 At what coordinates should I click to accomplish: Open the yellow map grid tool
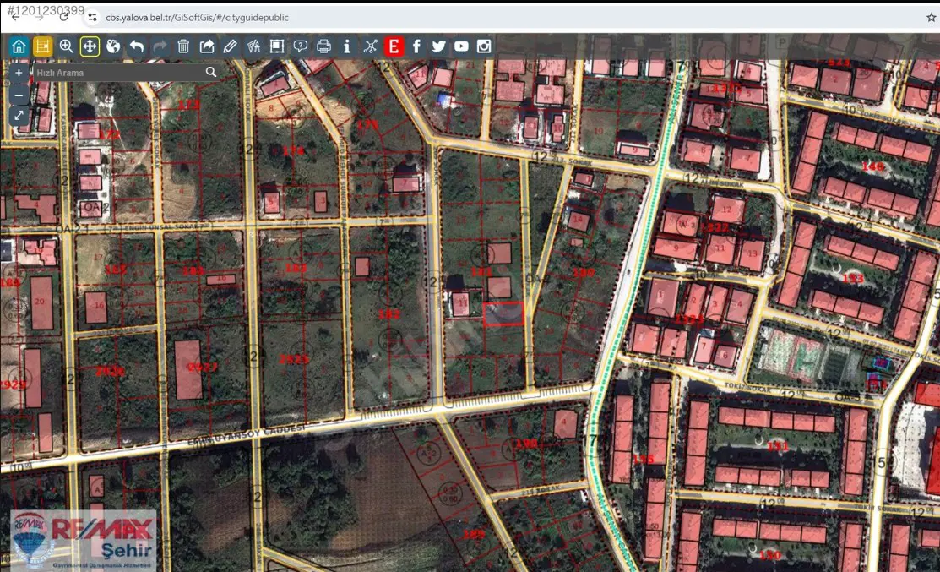(42, 46)
